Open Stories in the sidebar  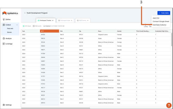click(x=9, y=32)
